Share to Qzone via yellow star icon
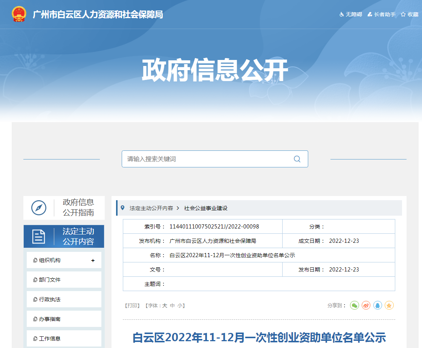Screen dimensions: 422x348 tap(389, 305)
